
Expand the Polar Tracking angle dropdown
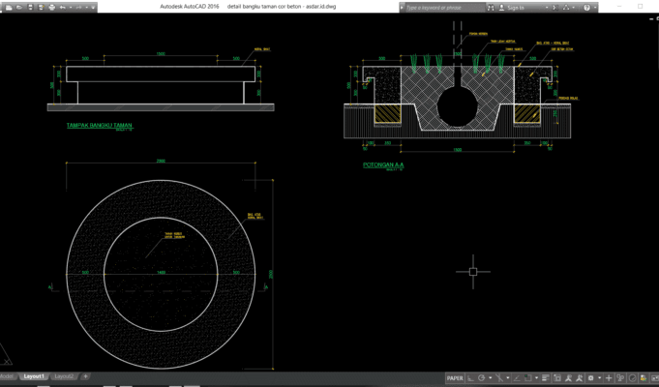[x=491, y=378]
